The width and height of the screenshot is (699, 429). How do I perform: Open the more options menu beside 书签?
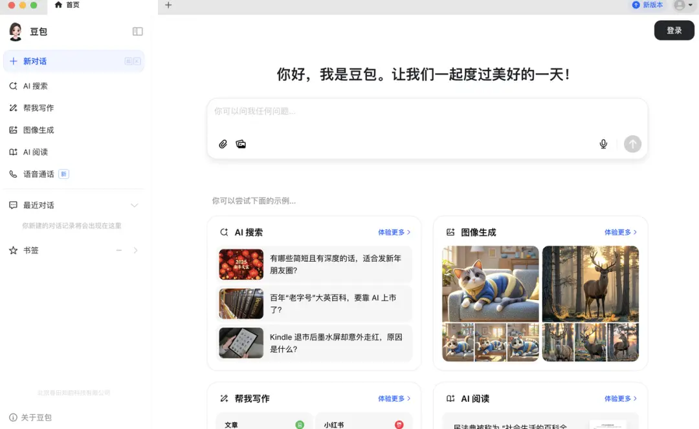pyautogui.click(x=118, y=250)
